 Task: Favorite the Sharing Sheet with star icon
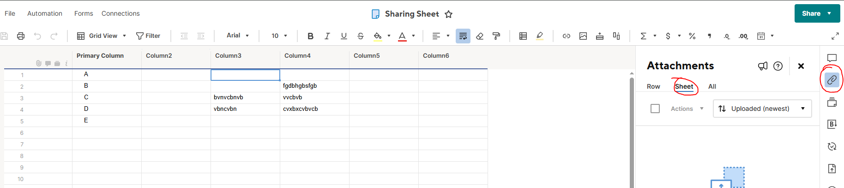point(448,14)
